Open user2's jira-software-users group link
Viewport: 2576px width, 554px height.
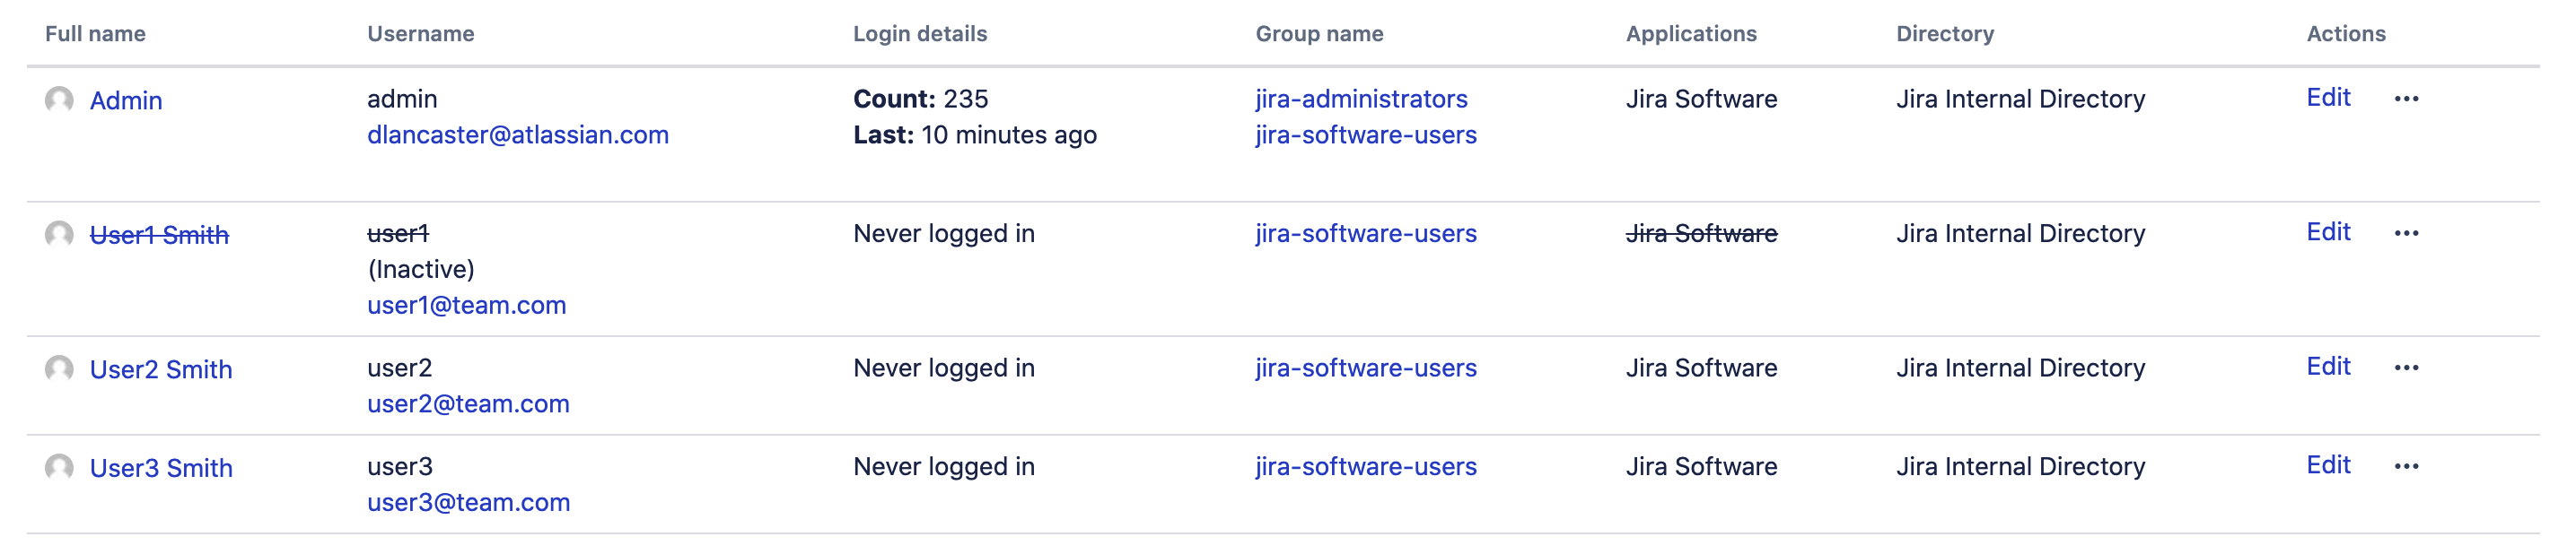tap(1366, 368)
